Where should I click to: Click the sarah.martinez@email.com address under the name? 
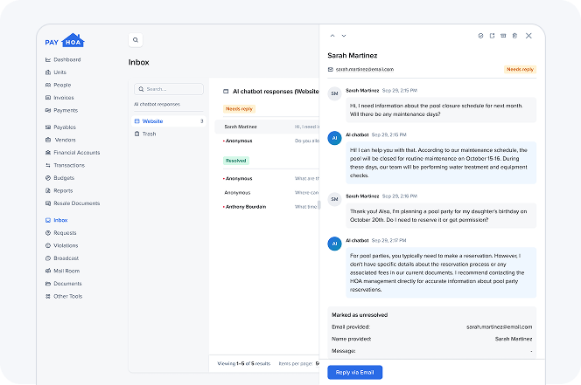point(364,69)
